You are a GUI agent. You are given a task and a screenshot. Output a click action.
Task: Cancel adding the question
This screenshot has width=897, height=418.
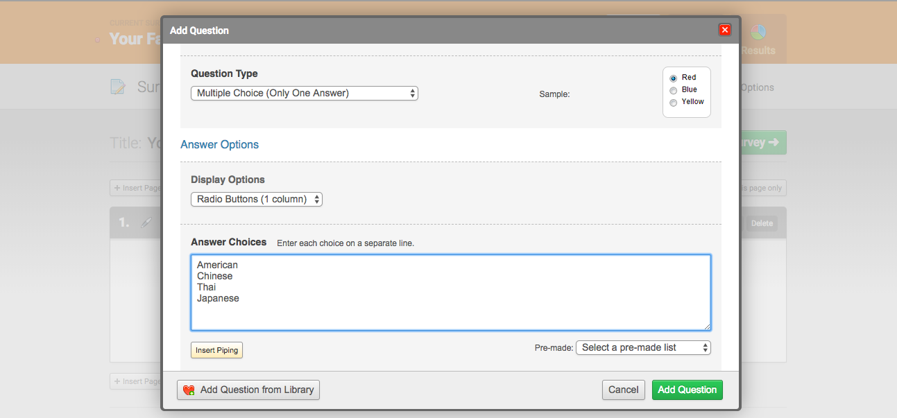point(623,390)
